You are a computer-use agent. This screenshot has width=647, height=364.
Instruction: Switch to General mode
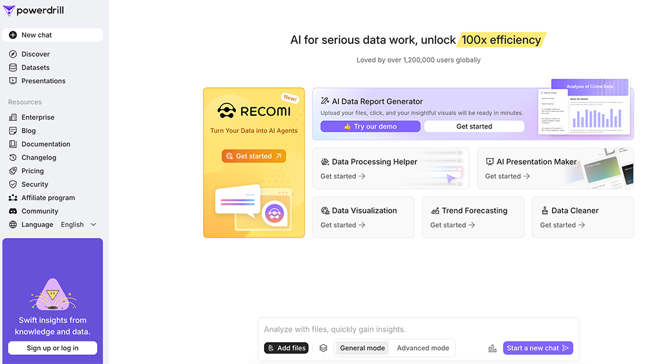coord(362,348)
